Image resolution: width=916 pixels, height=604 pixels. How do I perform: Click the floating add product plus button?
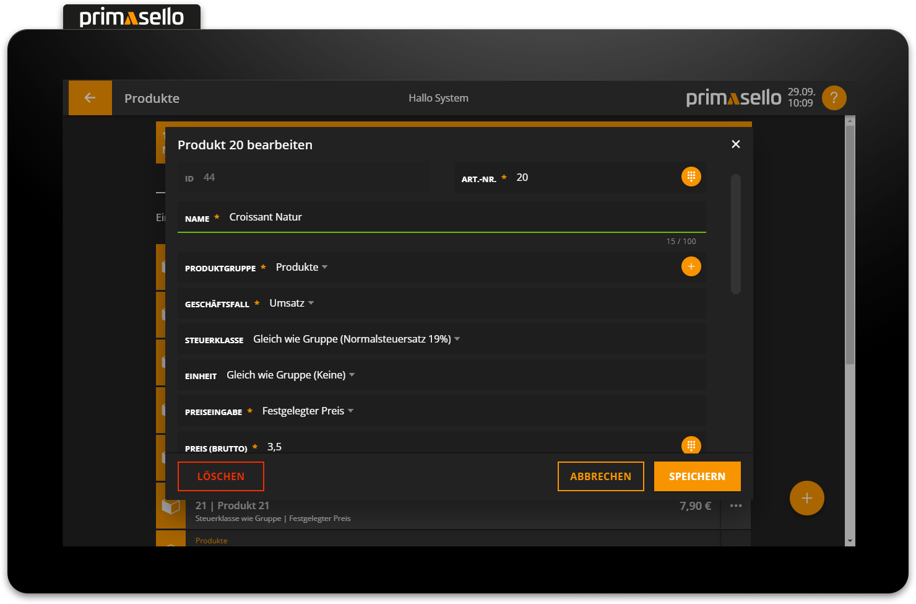click(x=806, y=498)
